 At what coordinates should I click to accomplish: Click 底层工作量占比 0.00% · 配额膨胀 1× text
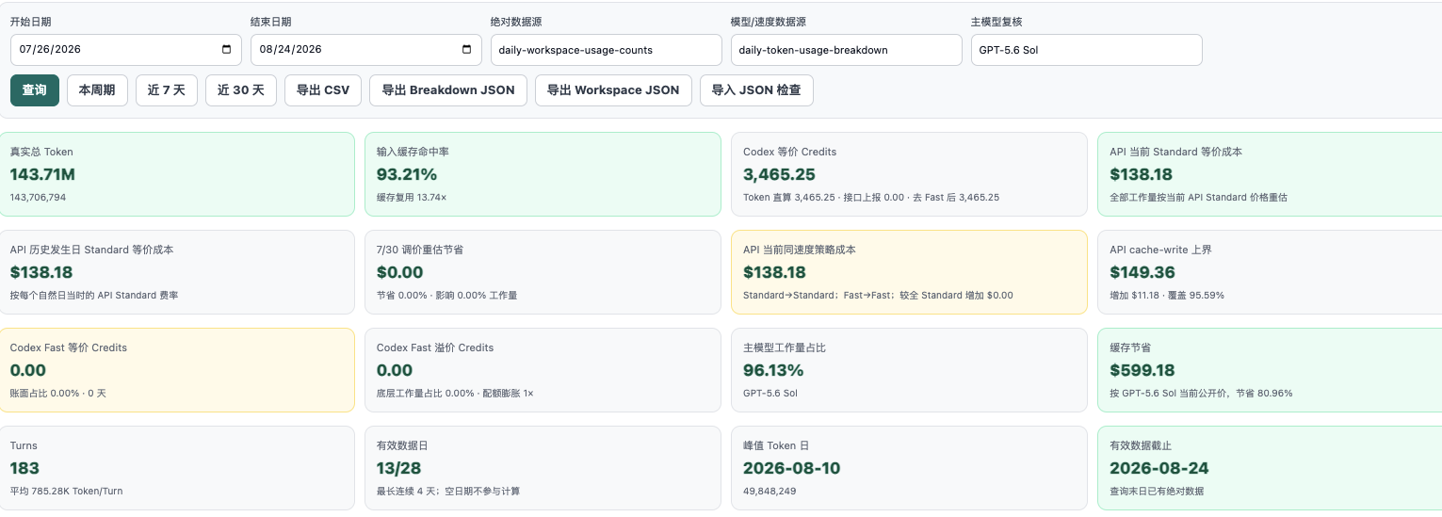click(455, 394)
